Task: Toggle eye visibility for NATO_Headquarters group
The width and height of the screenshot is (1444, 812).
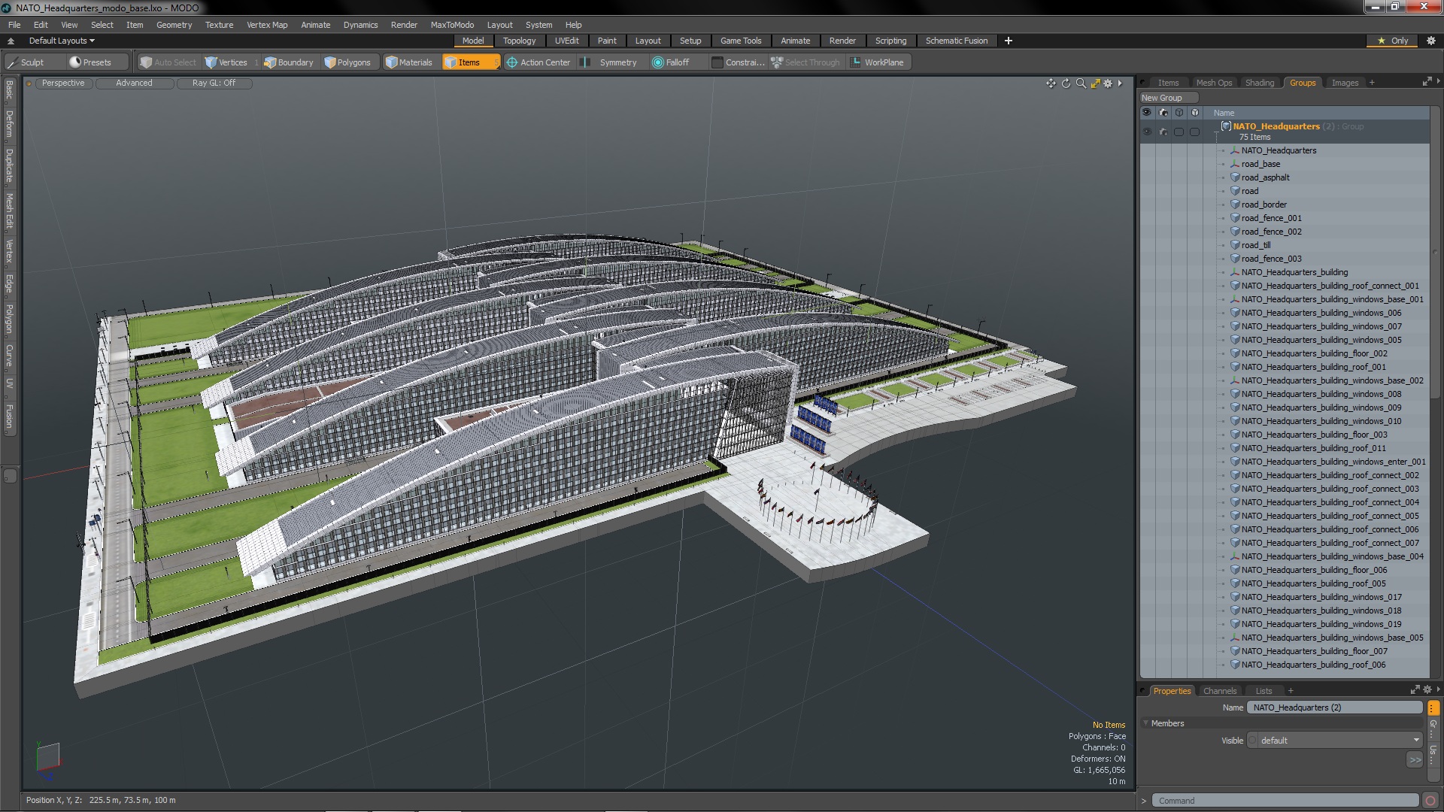Action: pyautogui.click(x=1147, y=132)
